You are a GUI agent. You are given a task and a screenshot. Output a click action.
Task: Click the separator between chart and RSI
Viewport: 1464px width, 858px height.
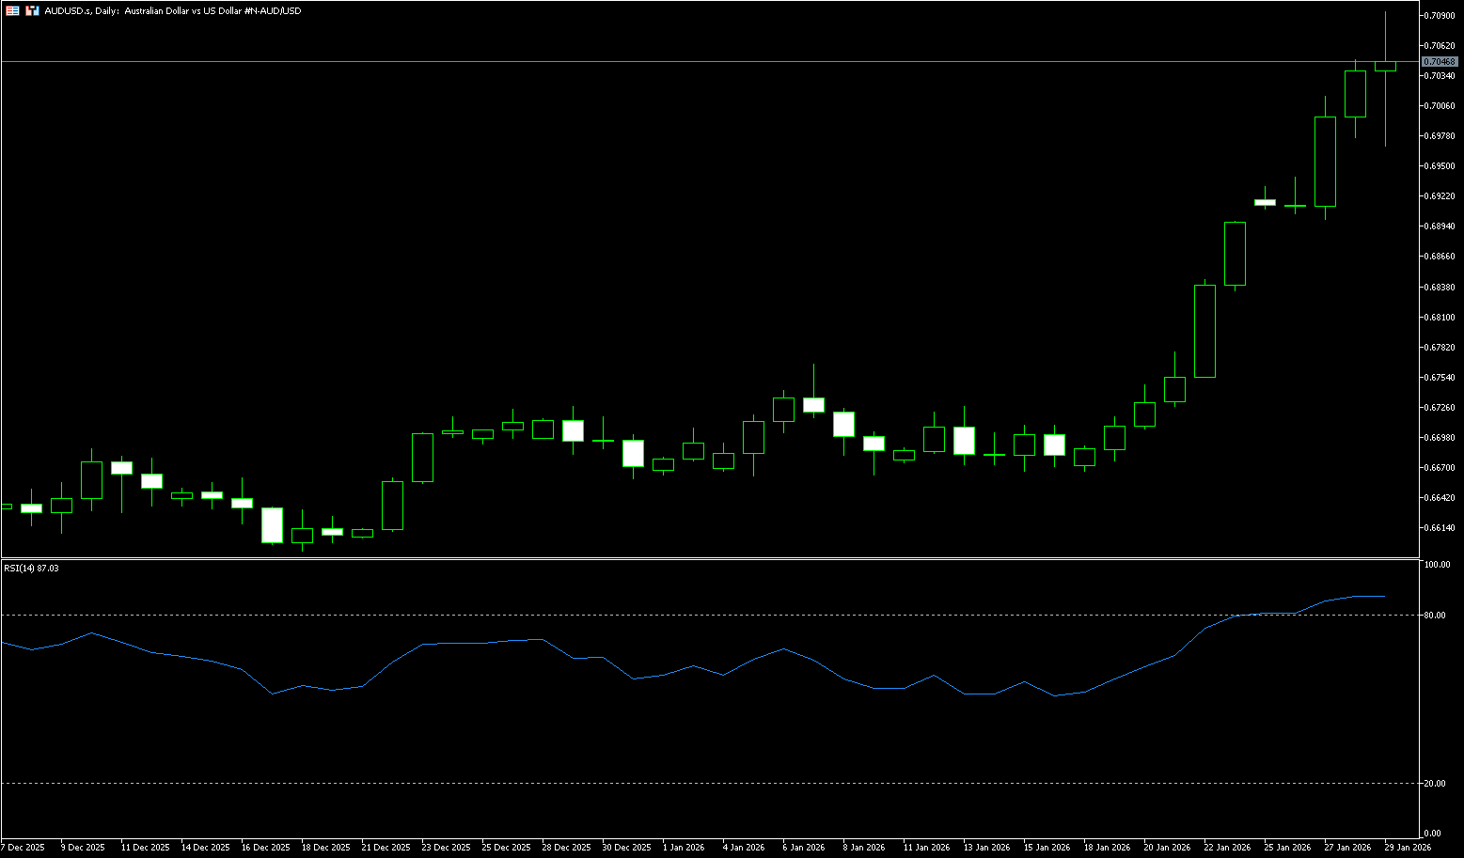point(658,558)
